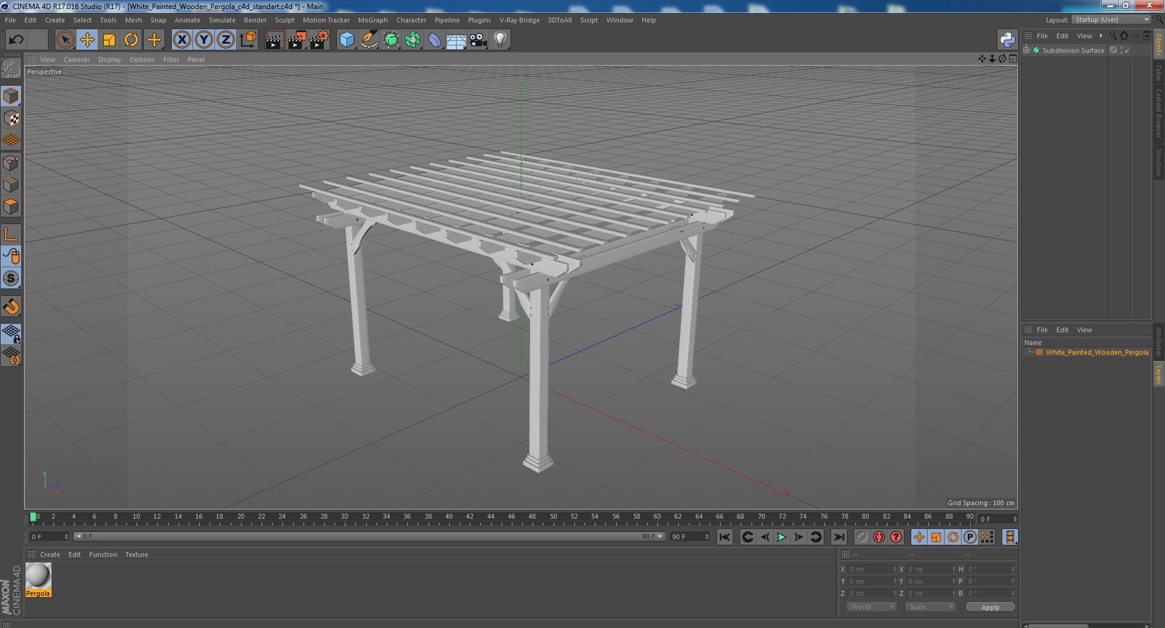Open viewport Cameras menu

tap(76, 60)
